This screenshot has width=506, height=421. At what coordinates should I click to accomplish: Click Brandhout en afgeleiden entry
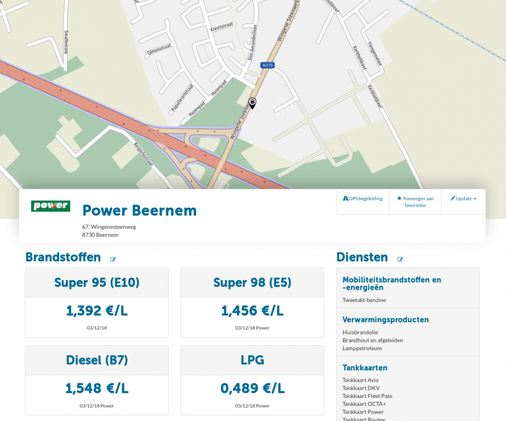pos(373,340)
